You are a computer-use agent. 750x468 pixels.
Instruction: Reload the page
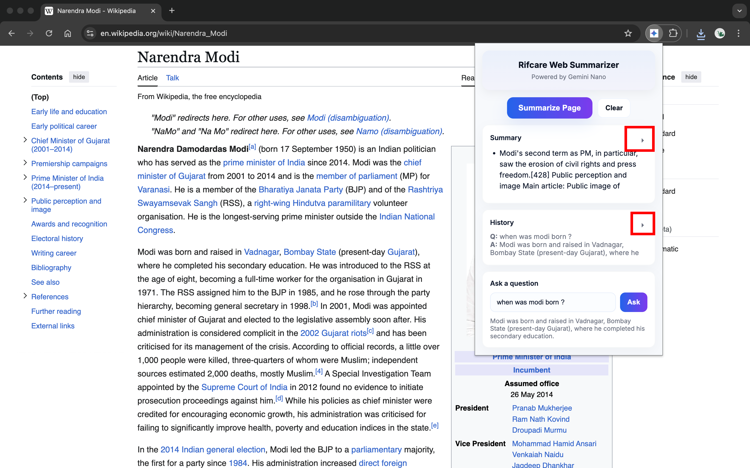coord(49,33)
